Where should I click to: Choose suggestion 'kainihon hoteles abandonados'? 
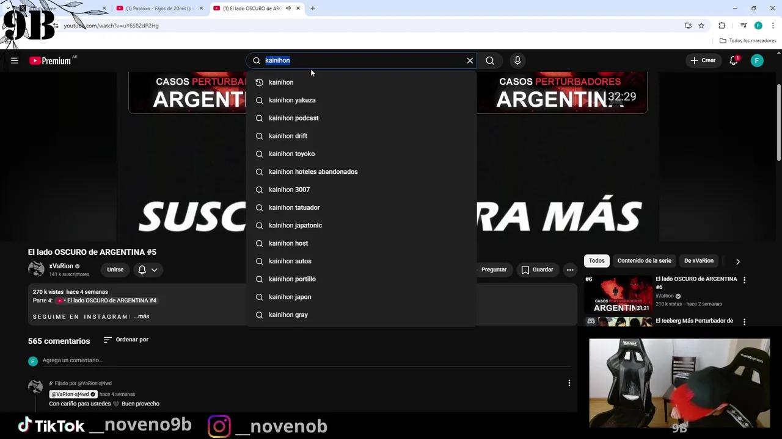(361, 171)
